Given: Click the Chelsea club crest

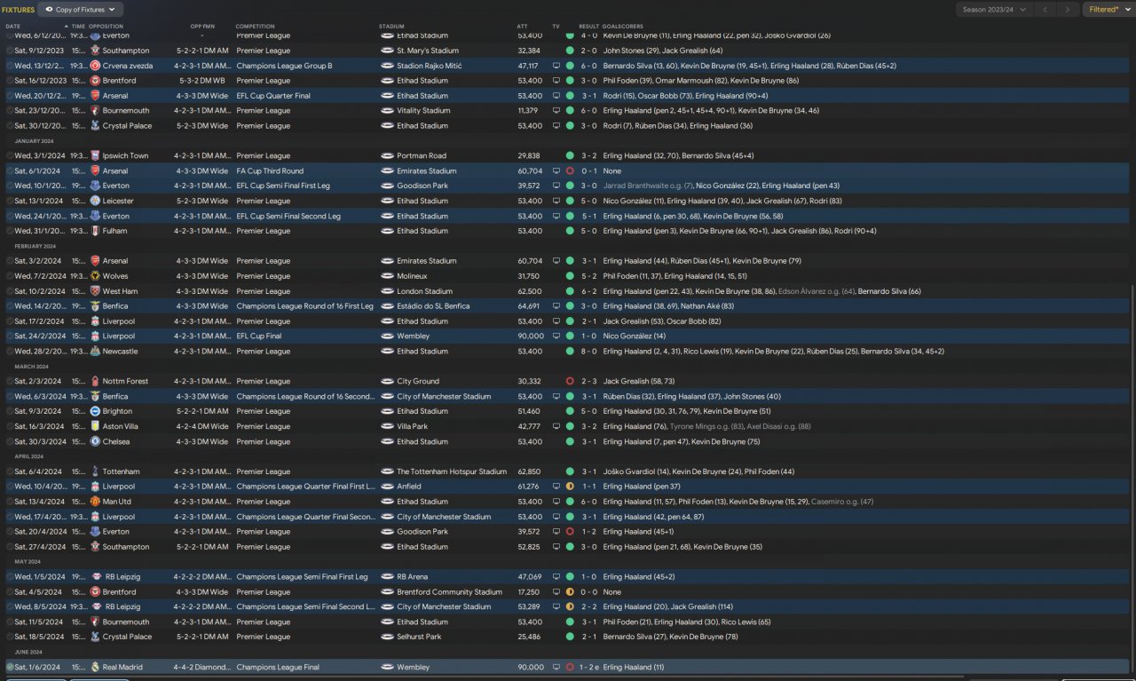Looking at the screenshot, I should 95,441.
